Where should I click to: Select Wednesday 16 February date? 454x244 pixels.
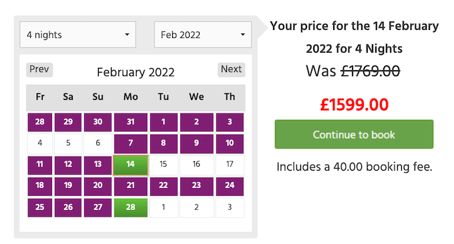tap(196, 165)
